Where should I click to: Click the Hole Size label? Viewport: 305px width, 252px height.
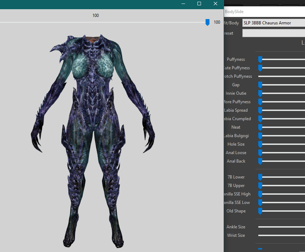click(236, 144)
